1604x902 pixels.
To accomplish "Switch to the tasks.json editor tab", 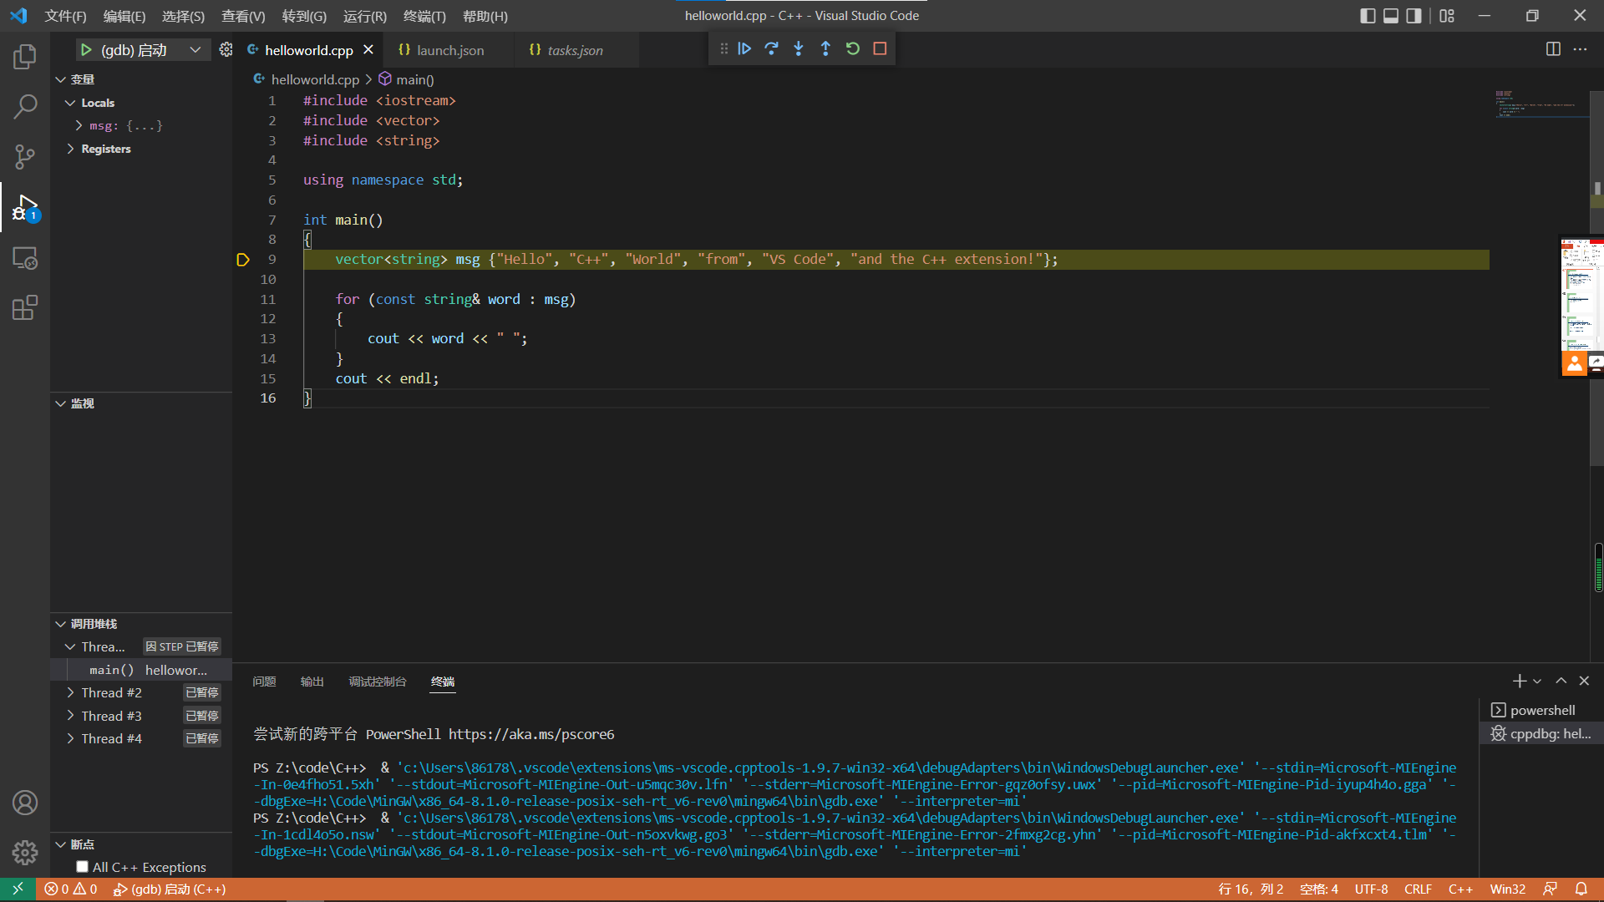I will point(575,50).
